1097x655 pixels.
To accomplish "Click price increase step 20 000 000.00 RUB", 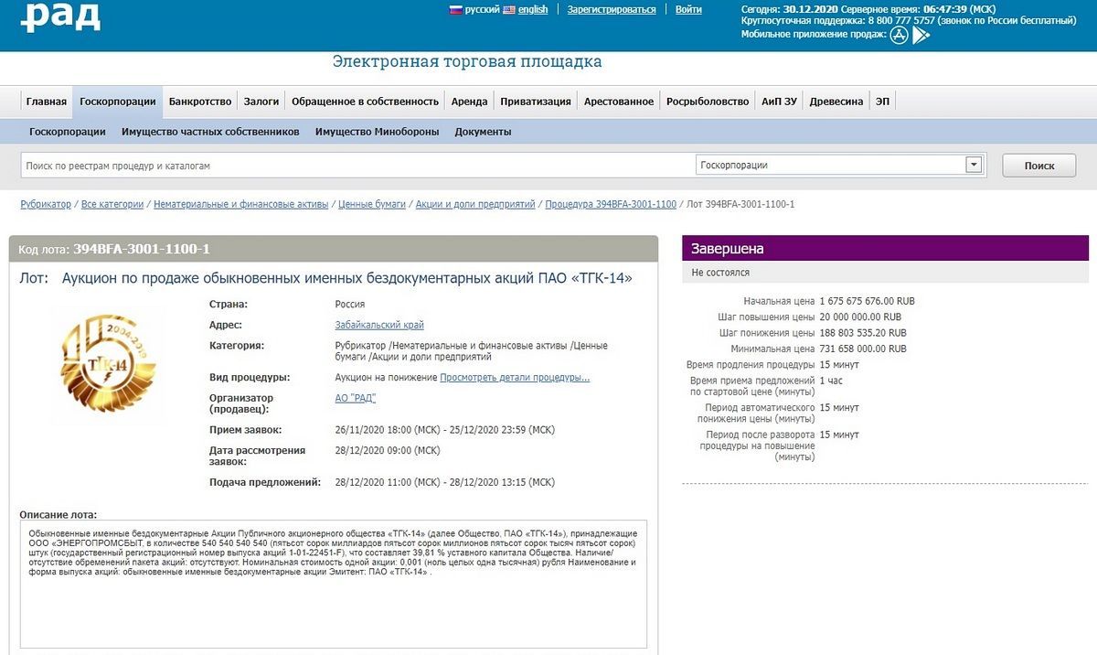I will [860, 317].
